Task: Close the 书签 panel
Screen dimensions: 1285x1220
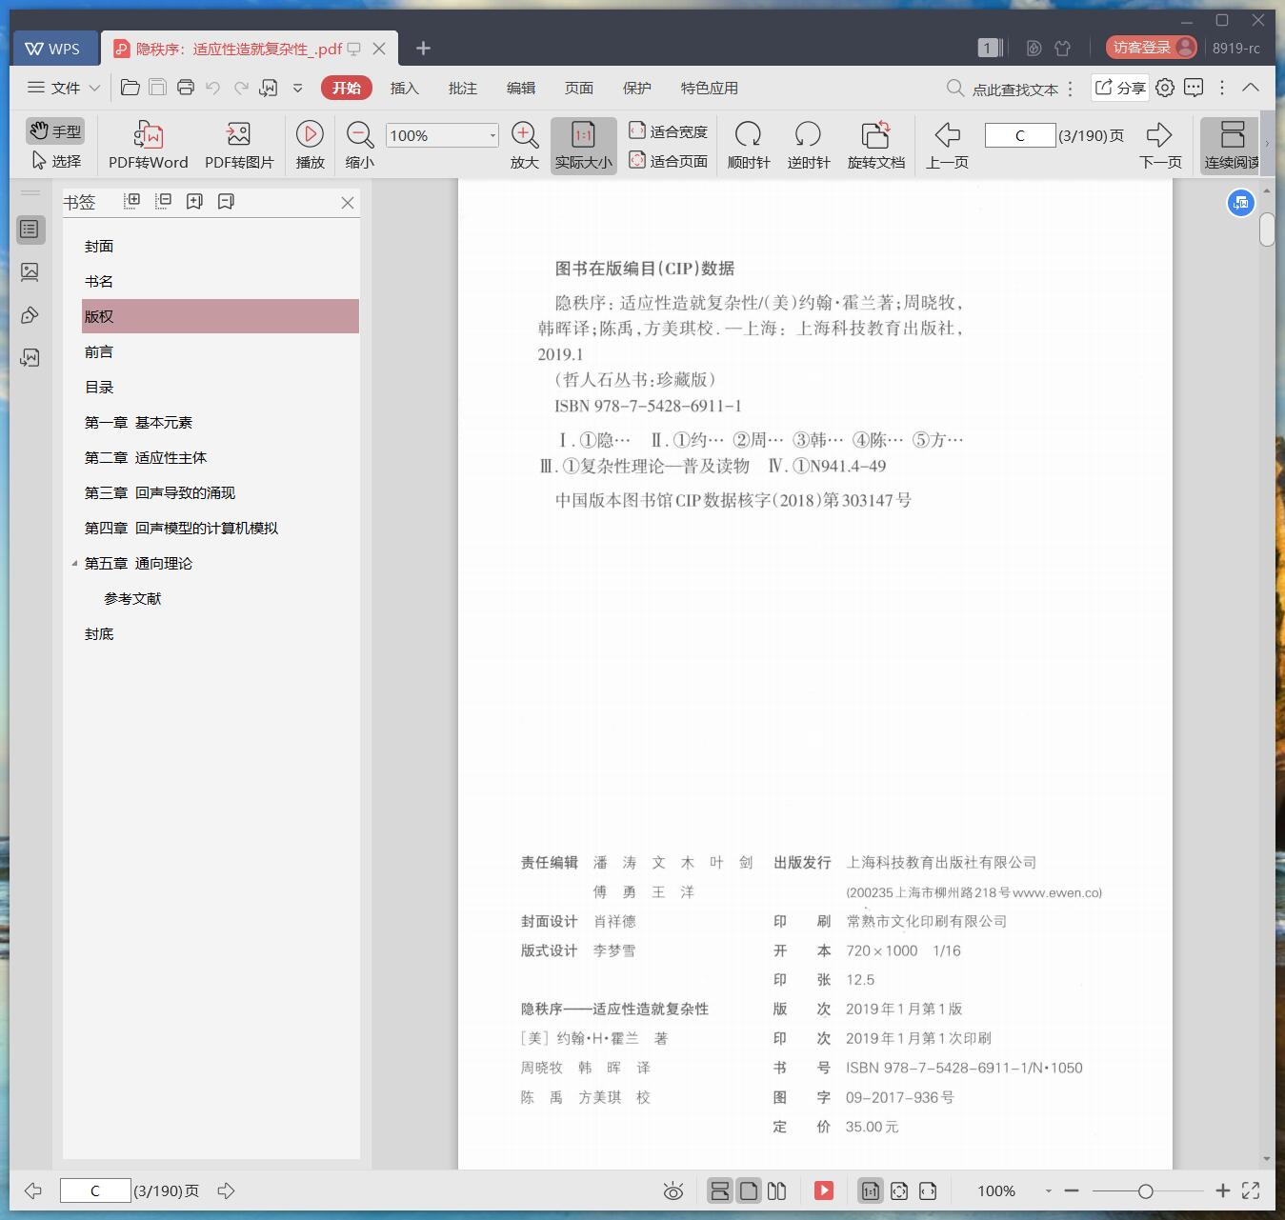Action: click(x=348, y=202)
